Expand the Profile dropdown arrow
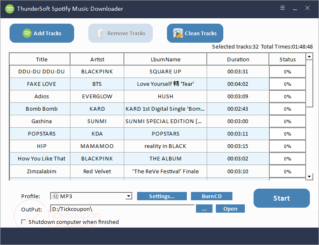 128,196
